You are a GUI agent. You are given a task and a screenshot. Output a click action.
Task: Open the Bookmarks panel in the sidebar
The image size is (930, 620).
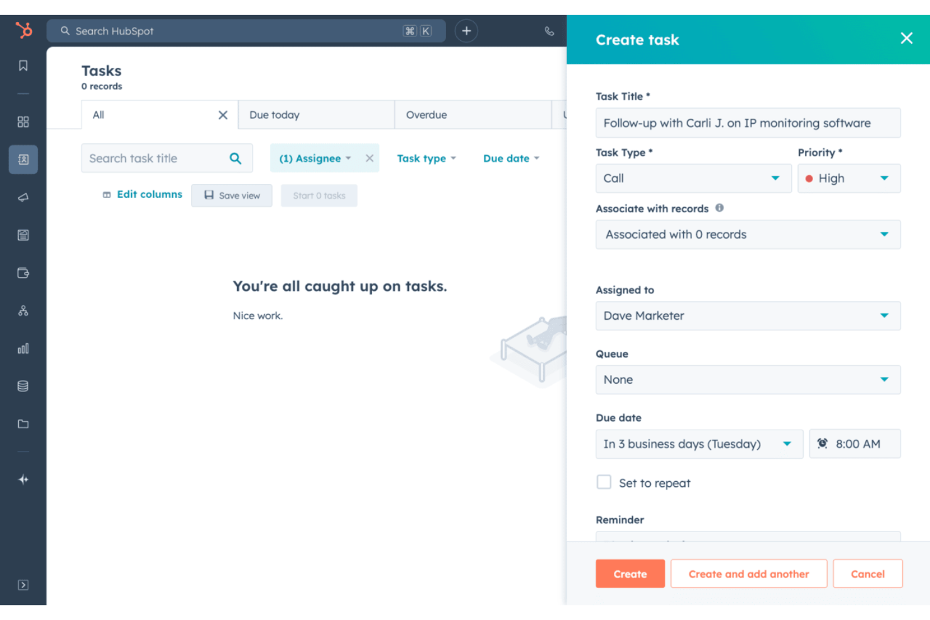click(x=23, y=65)
